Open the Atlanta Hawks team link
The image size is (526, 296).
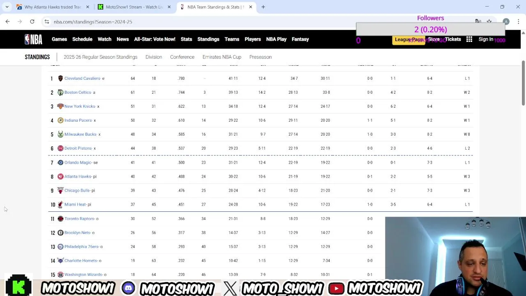click(x=78, y=176)
